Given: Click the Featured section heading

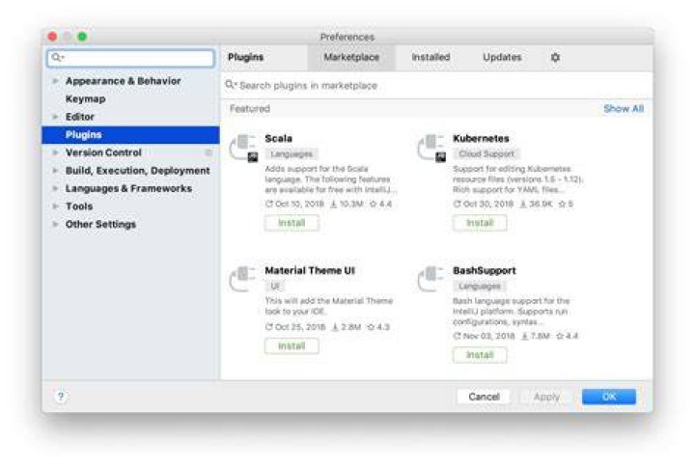Looking at the screenshot, I should (250, 109).
